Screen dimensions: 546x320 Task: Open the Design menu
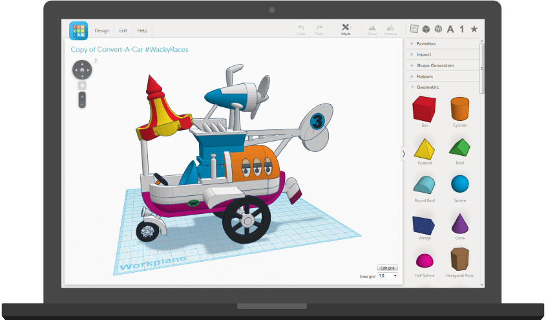pyautogui.click(x=101, y=30)
